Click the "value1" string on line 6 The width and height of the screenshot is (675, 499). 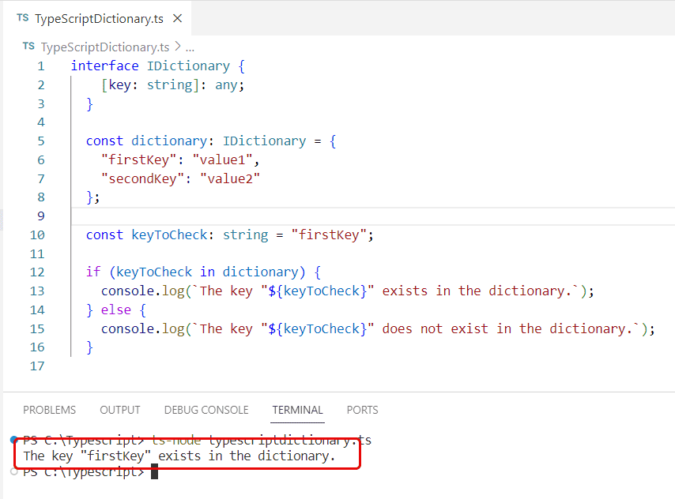pos(223,160)
